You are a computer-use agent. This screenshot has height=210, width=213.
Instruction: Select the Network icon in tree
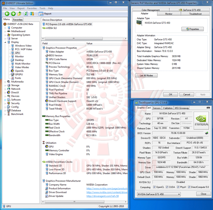tap(9, 89)
